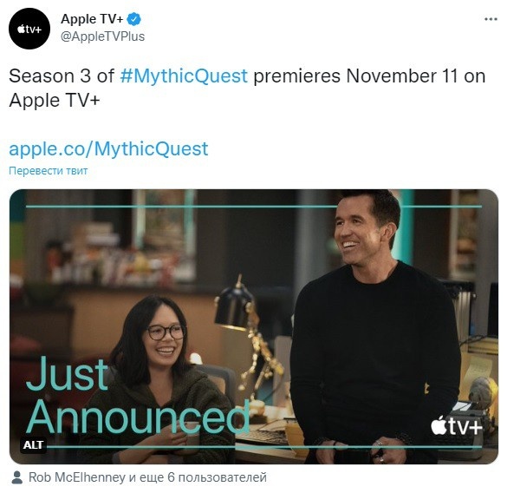Screen dimensions: 507x493
Task: Open the @AppleTVPlus handle link
Action: [x=102, y=36]
